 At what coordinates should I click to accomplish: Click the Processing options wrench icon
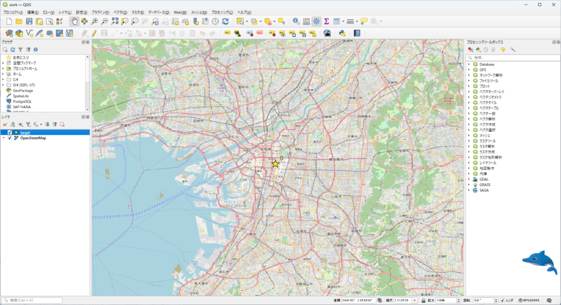pos(513,50)
